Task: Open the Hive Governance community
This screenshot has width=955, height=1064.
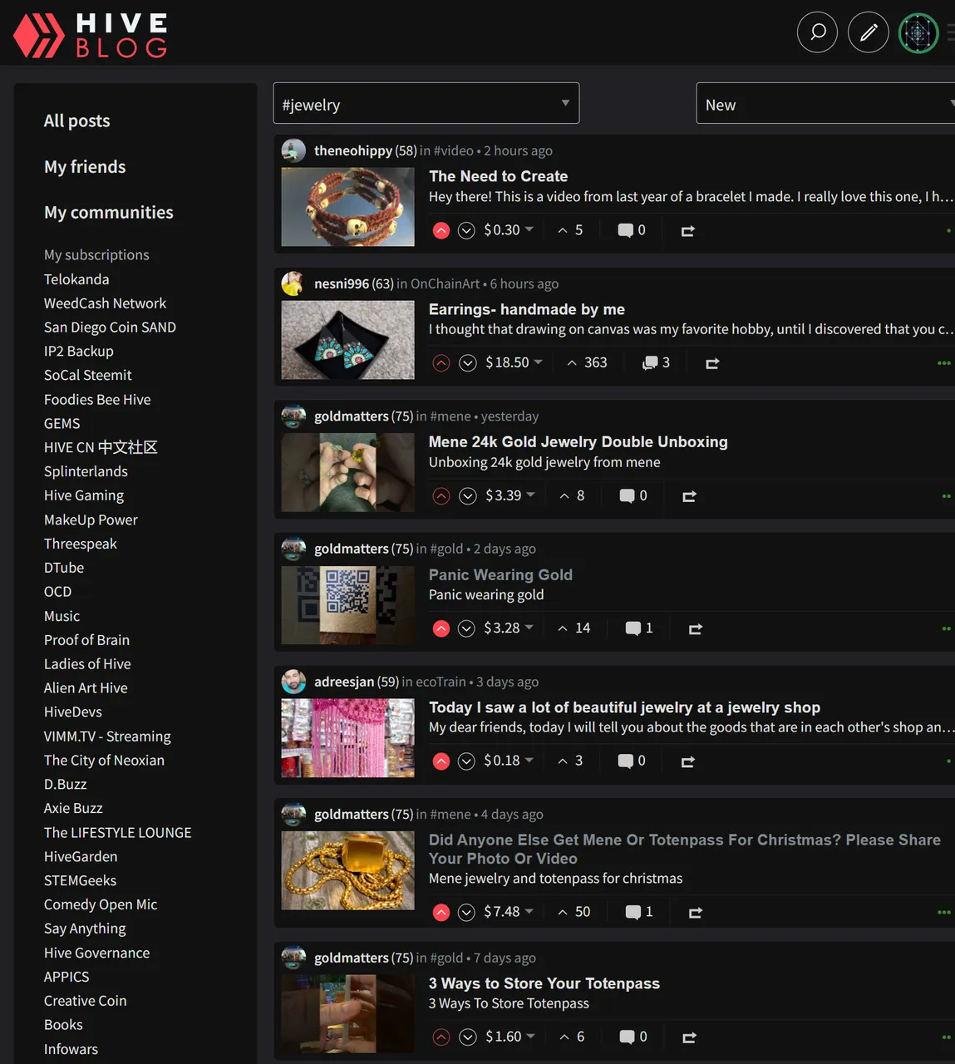Action: (x=96, y=953)
